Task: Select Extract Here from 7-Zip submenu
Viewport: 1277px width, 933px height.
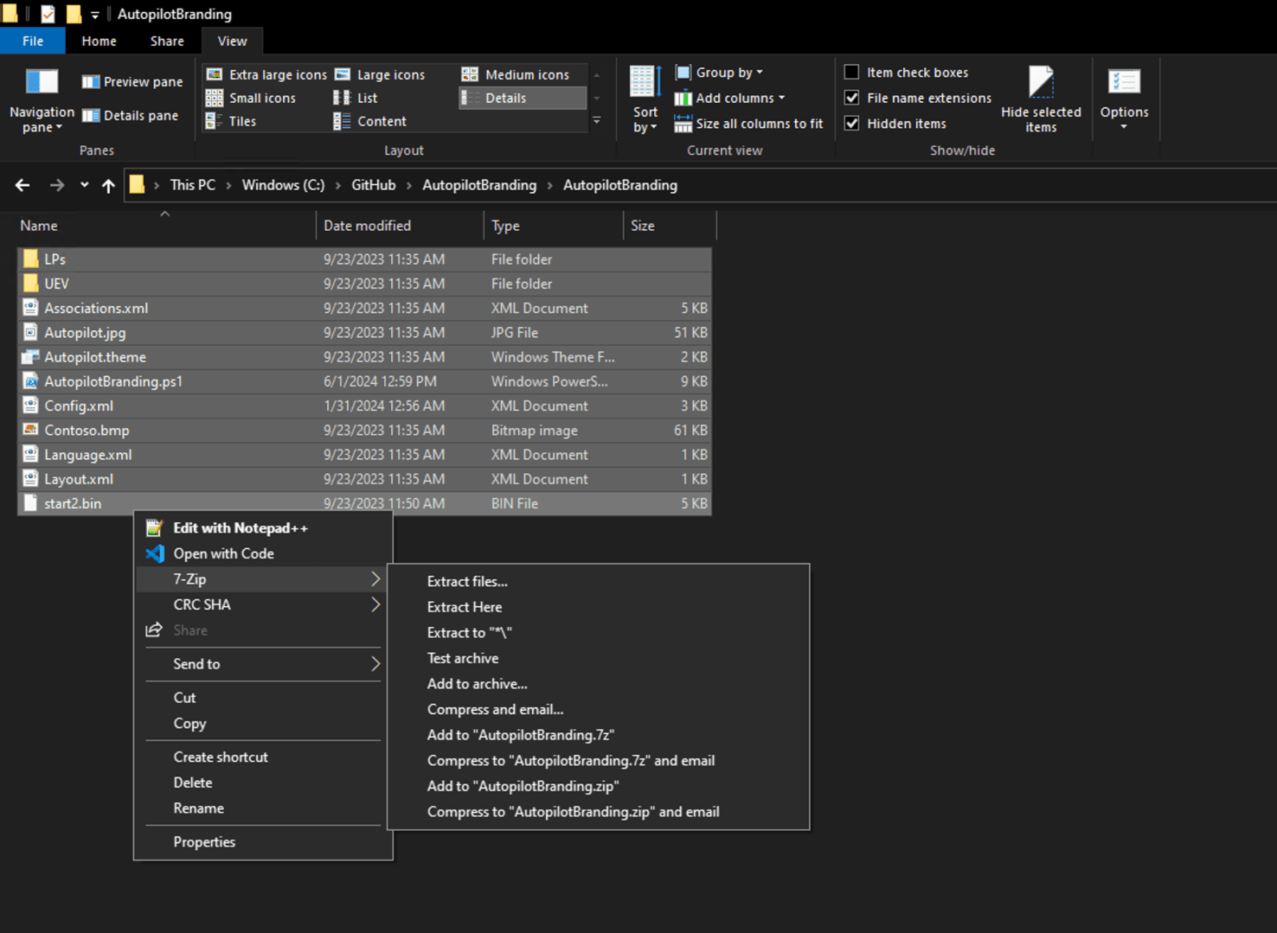Action: [x=464, y=607]
